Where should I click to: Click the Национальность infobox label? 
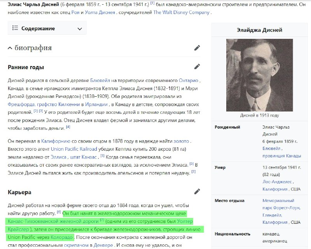pos(232,234)
